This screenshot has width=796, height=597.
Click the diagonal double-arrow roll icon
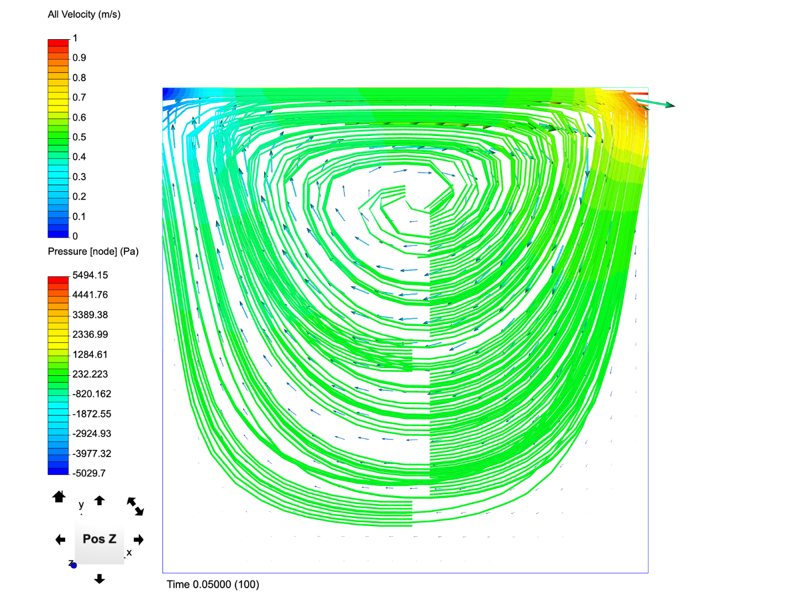point(135,506)
